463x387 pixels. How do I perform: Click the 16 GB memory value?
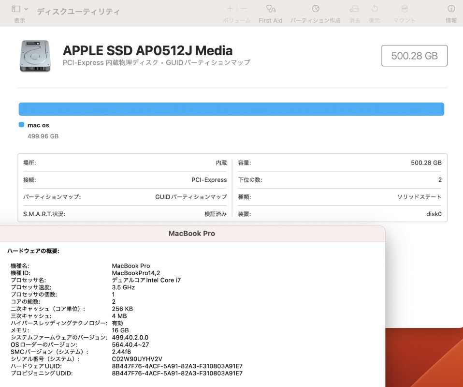(120, 330)
